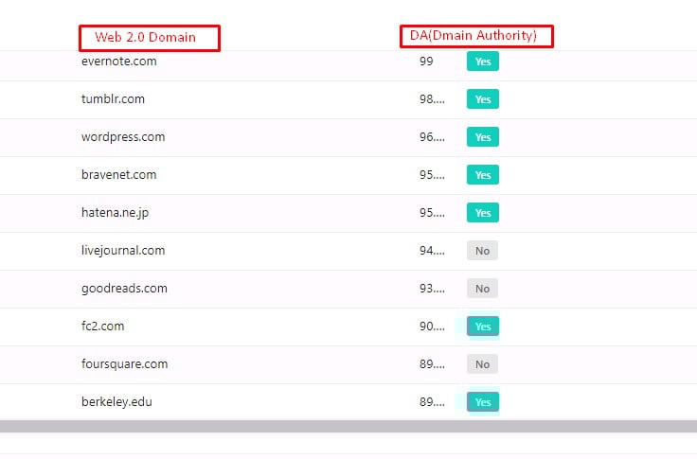Viewport: 697px width, 459px height.
Task: Select the fc2.com domain cell
Action: 102,327
